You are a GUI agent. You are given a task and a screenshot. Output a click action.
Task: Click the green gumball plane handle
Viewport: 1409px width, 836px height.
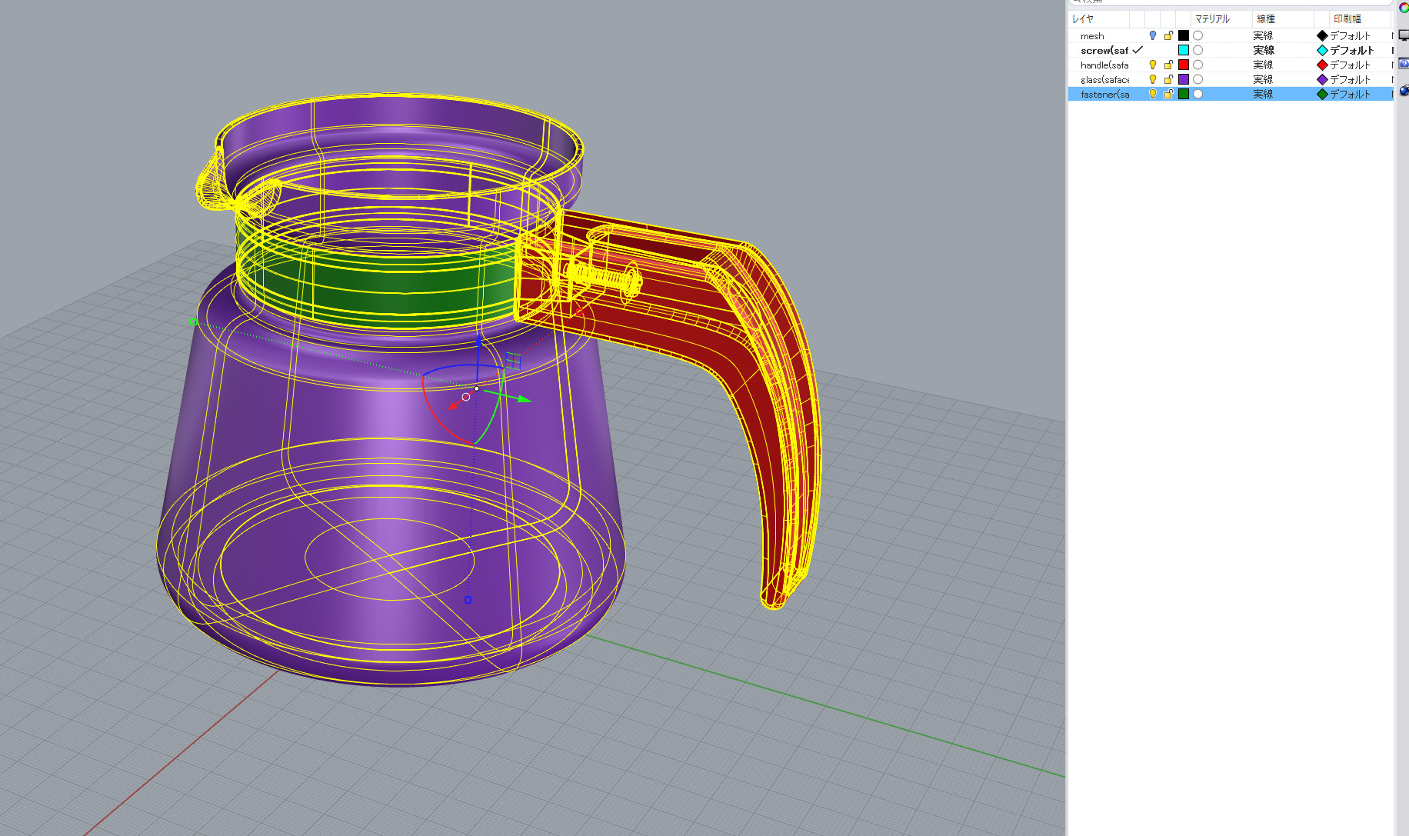[x=514, y=360]
